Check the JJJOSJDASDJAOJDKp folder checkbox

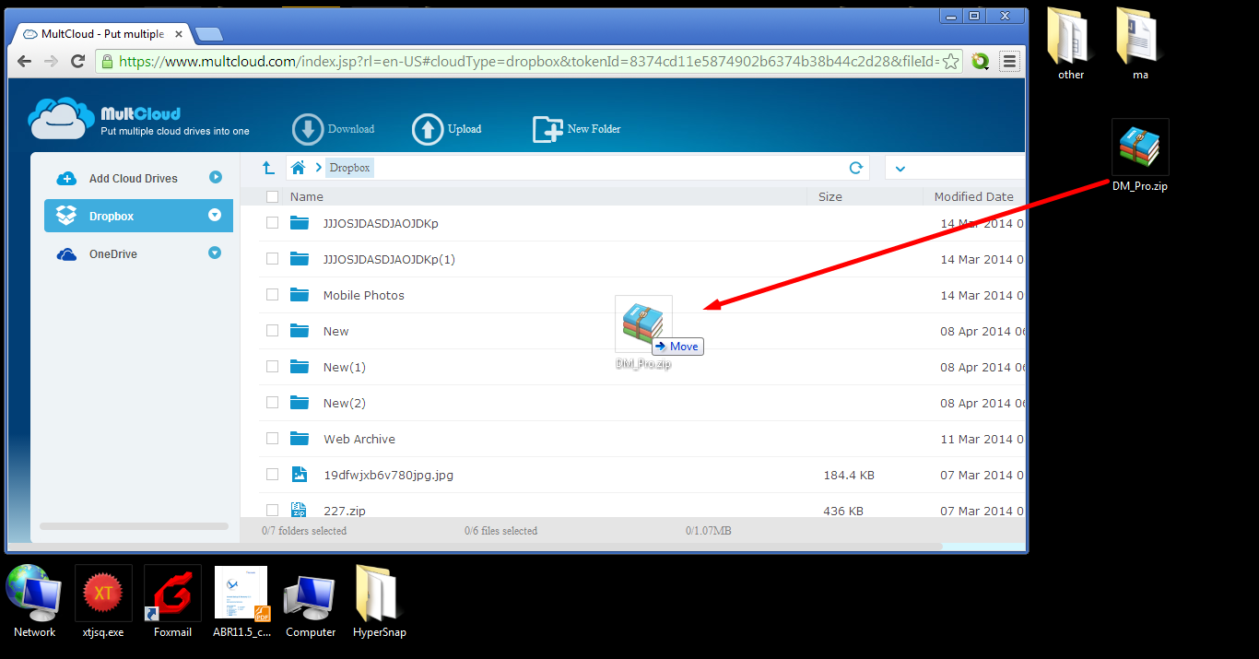click(x=272, y=223)
